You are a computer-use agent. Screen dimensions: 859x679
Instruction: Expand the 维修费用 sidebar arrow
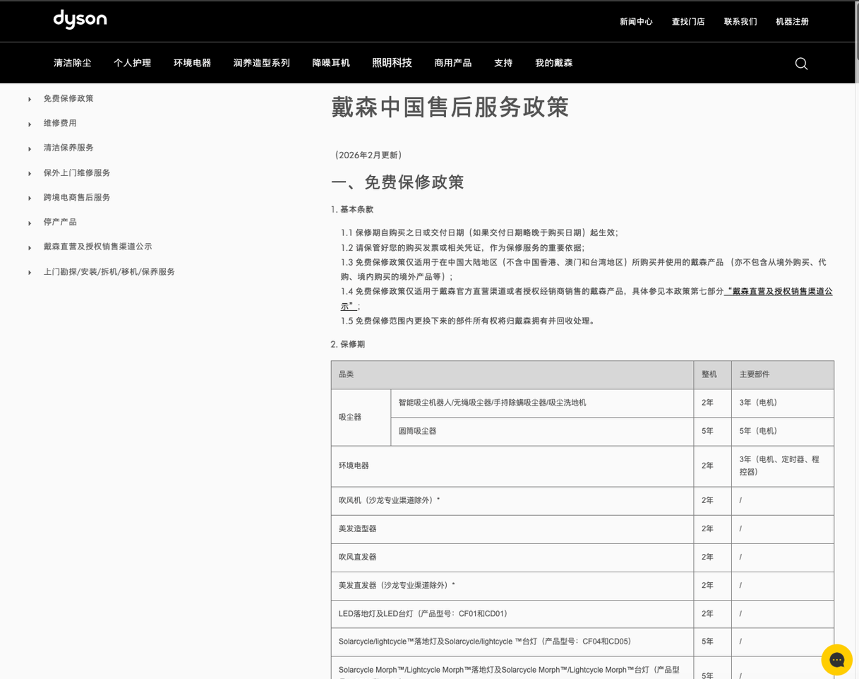[30, 124]
